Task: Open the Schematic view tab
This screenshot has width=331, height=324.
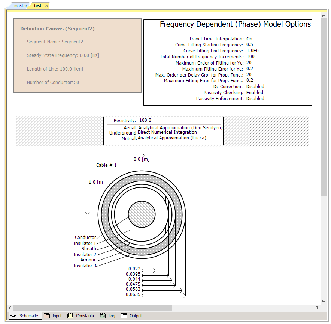Action: [x=25, y=316]
